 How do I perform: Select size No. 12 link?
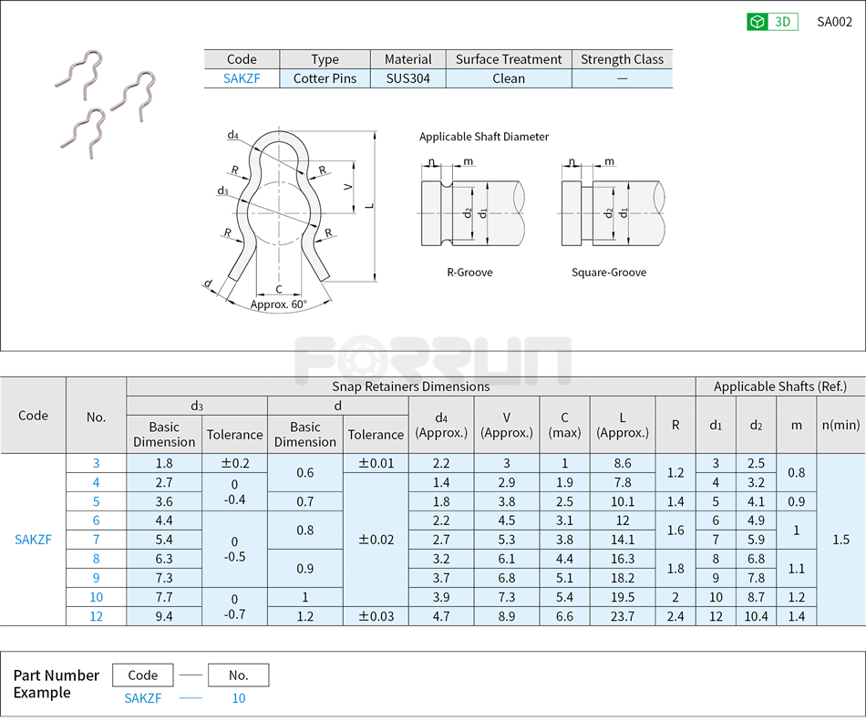[95, 616]
